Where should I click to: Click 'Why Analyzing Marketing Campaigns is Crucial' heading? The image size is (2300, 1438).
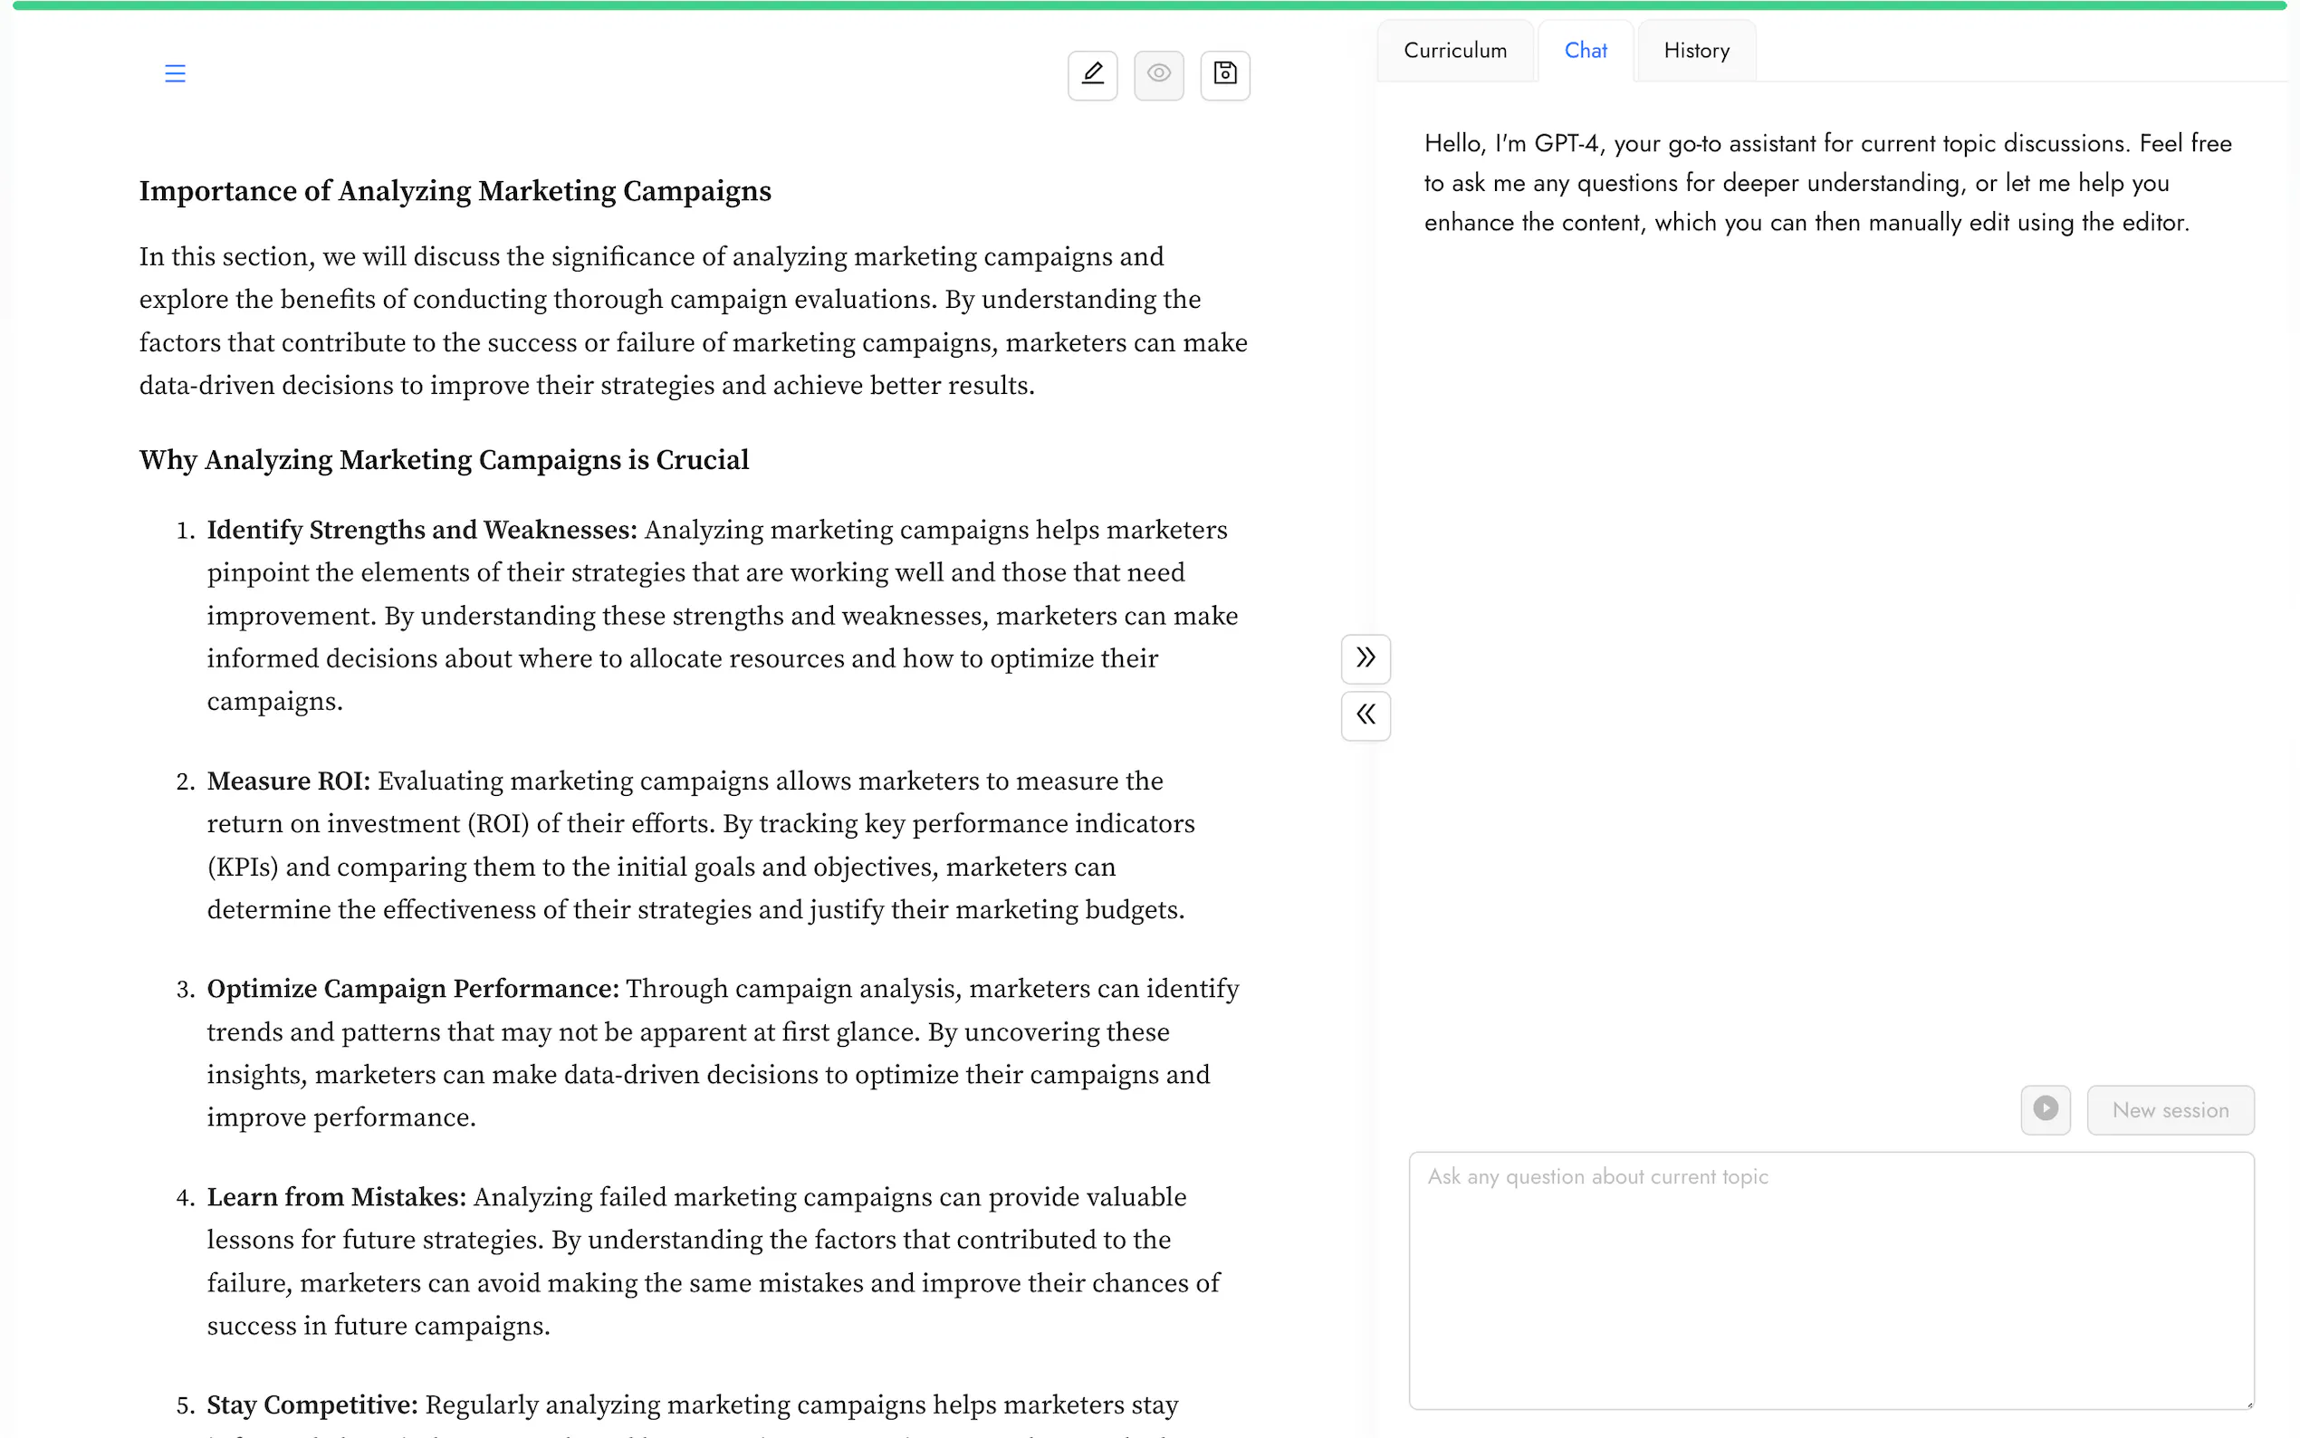tap(443, 460)
